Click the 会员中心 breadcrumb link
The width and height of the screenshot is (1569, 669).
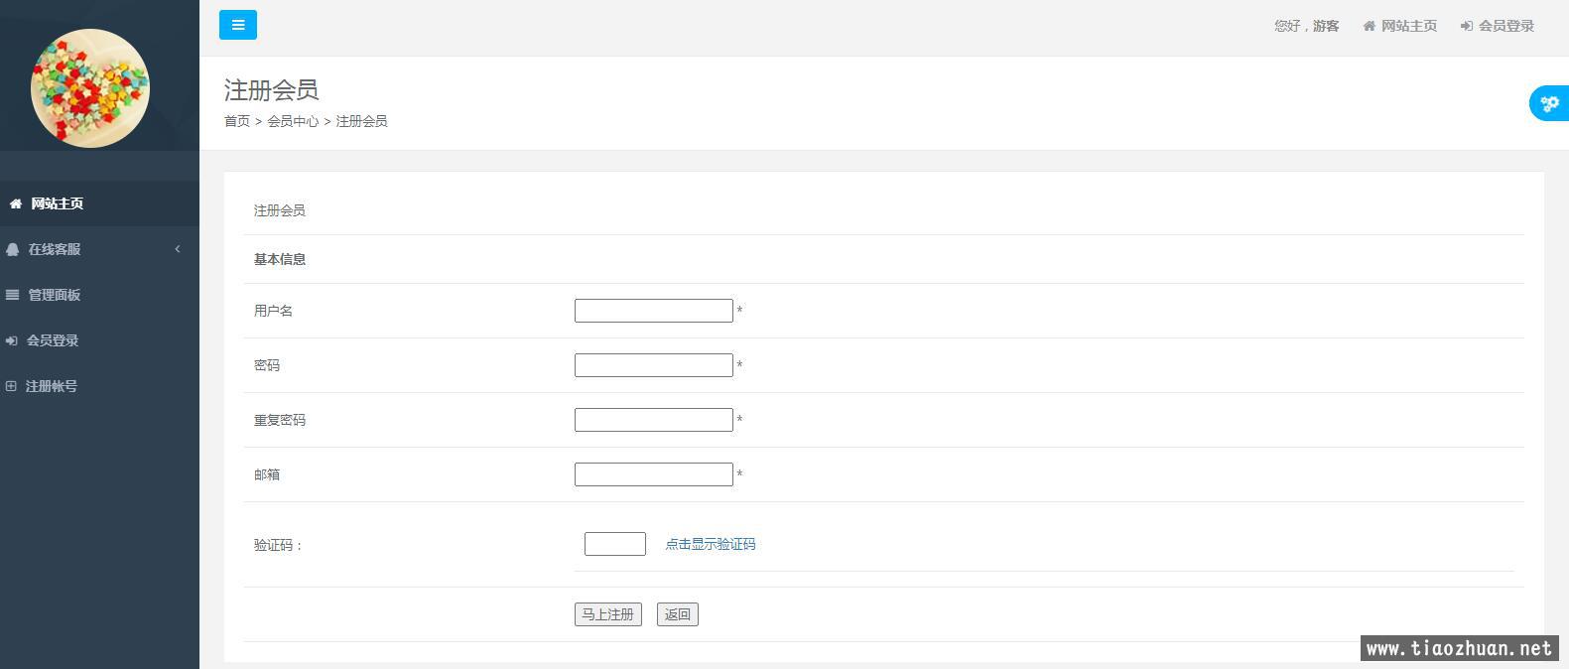(293, 121)
